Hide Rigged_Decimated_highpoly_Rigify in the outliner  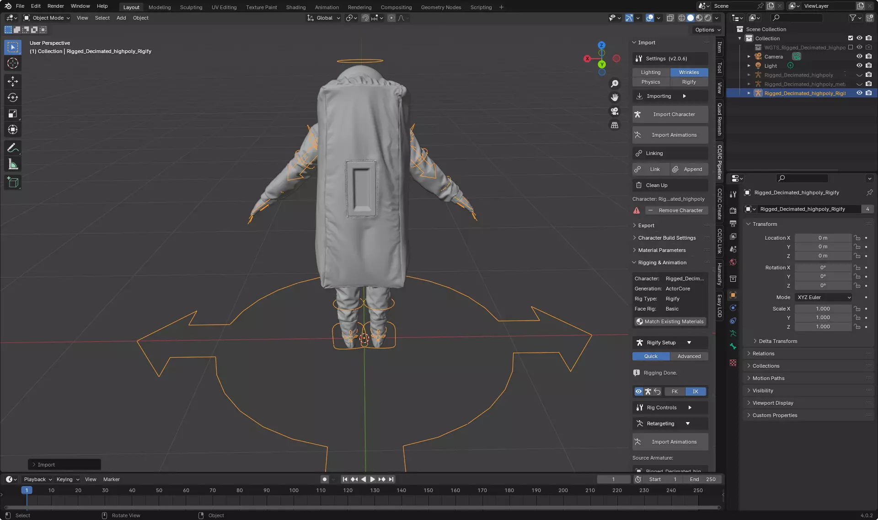click(859, 93)
